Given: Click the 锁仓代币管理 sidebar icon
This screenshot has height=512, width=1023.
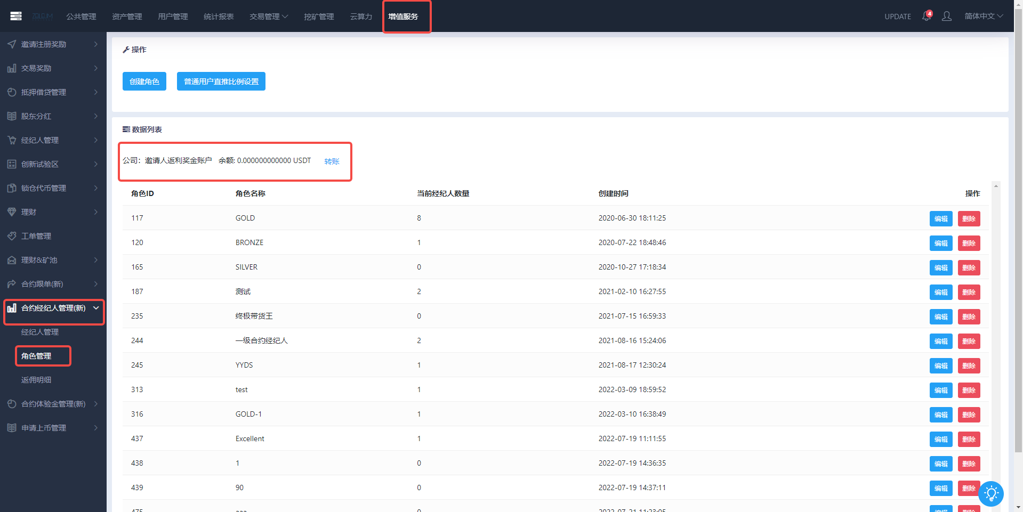Looking at the screenshot, I should 12,188.
